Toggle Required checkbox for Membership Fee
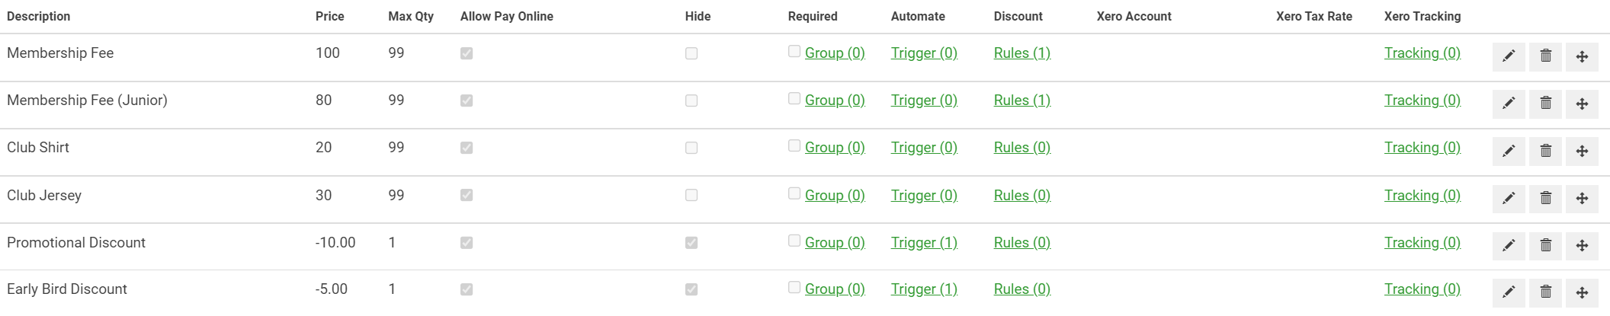The height and width of the screenshot is (316, 1610). (794, 51)
